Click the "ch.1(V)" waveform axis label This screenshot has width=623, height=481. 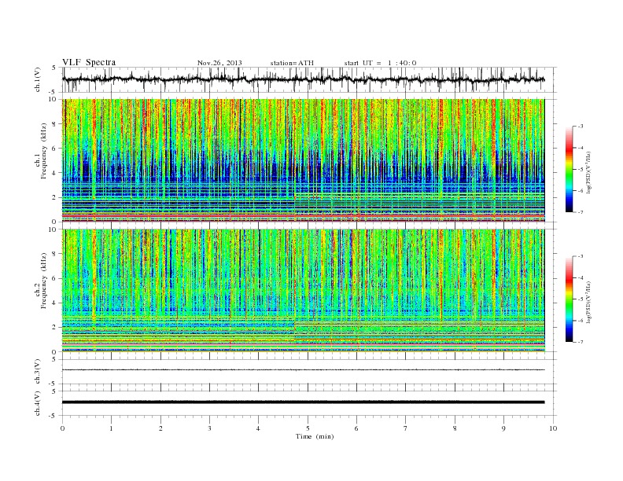pyautogui.click(x=38, y=79)
